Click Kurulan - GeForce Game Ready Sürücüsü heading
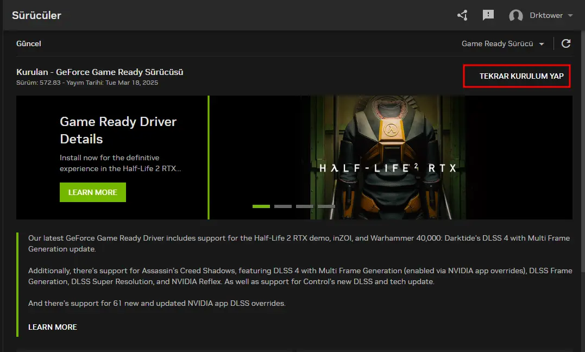585x352 pixels. click(99, 72)
